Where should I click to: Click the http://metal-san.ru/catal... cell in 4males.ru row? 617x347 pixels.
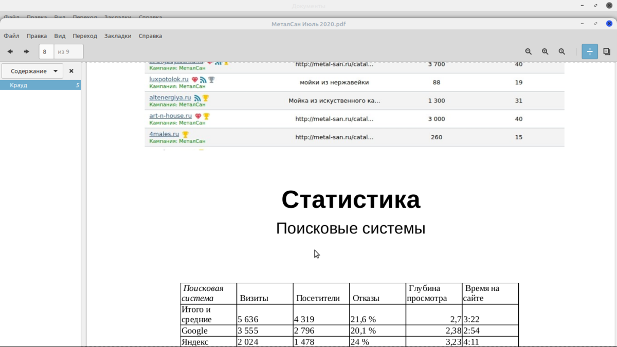[x=334, y=137]
